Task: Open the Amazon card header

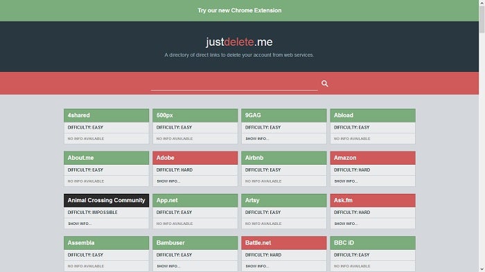Action: (x=373, y=158)
